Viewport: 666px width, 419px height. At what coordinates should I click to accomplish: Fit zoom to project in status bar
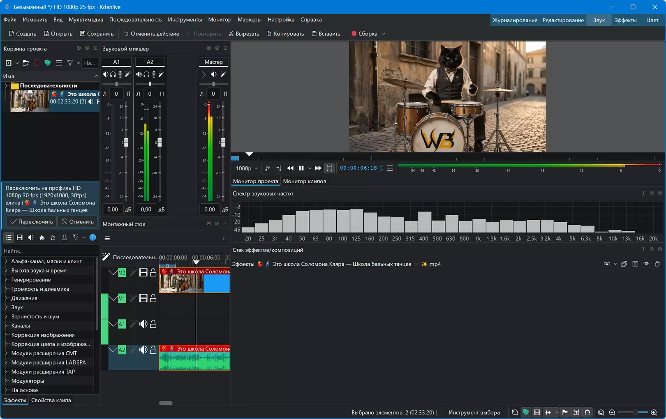tap(601, 412)
